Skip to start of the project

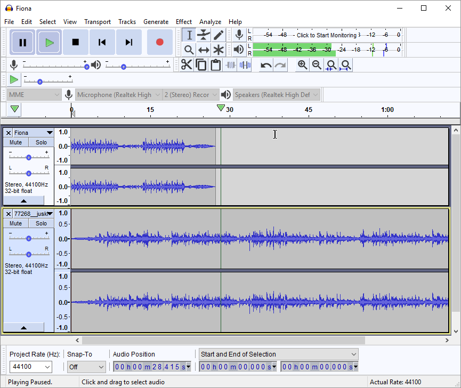tap(102, 42)
